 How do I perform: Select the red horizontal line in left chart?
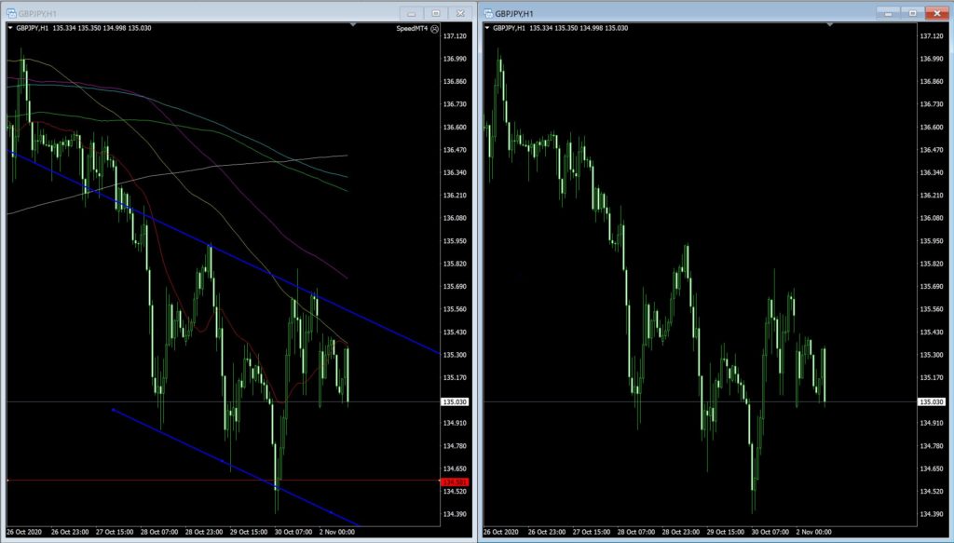tap(186, 481)
